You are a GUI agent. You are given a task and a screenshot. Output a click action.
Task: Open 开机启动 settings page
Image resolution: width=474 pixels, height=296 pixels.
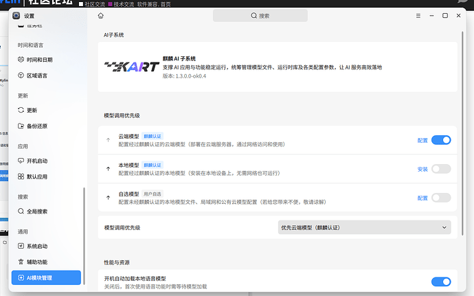pos(46,161)
